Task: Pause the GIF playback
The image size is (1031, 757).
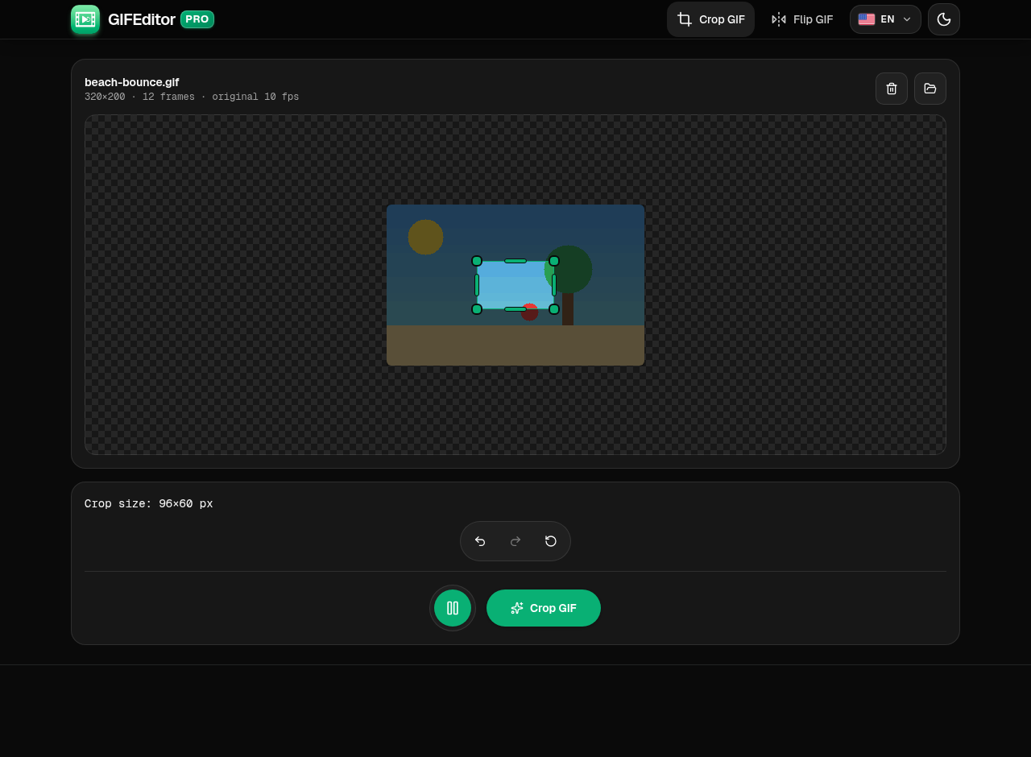Action: (x=453, y=608)
